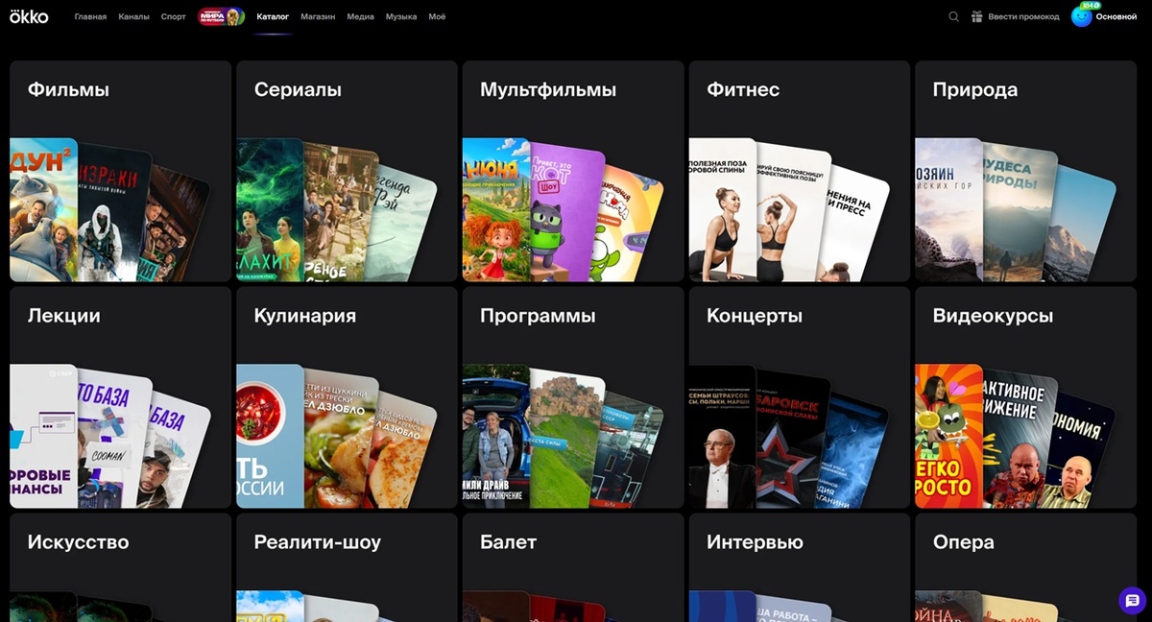Viewport: 1152px width, 622px height.
Task: Open the Мультфильмы category card
Action: click(x=573, y=171)
